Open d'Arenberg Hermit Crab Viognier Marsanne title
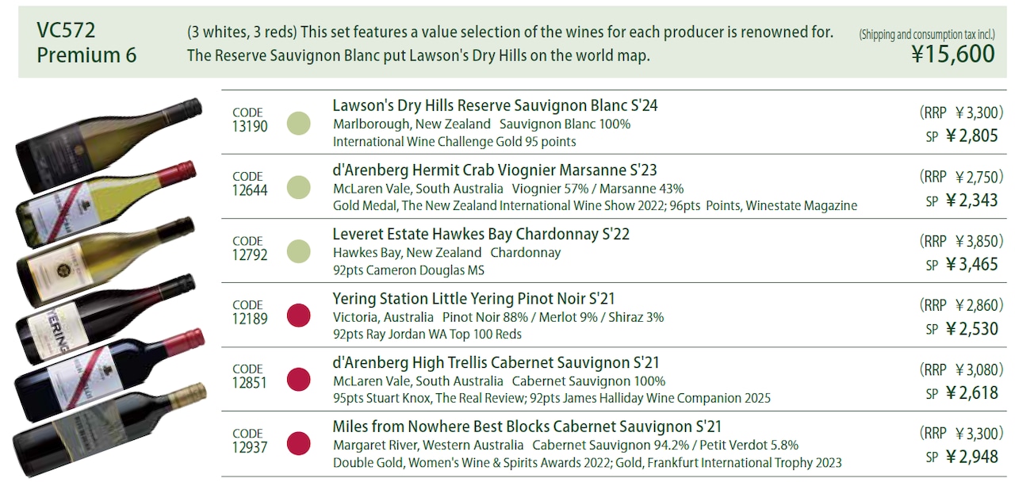 coord(495,170)
